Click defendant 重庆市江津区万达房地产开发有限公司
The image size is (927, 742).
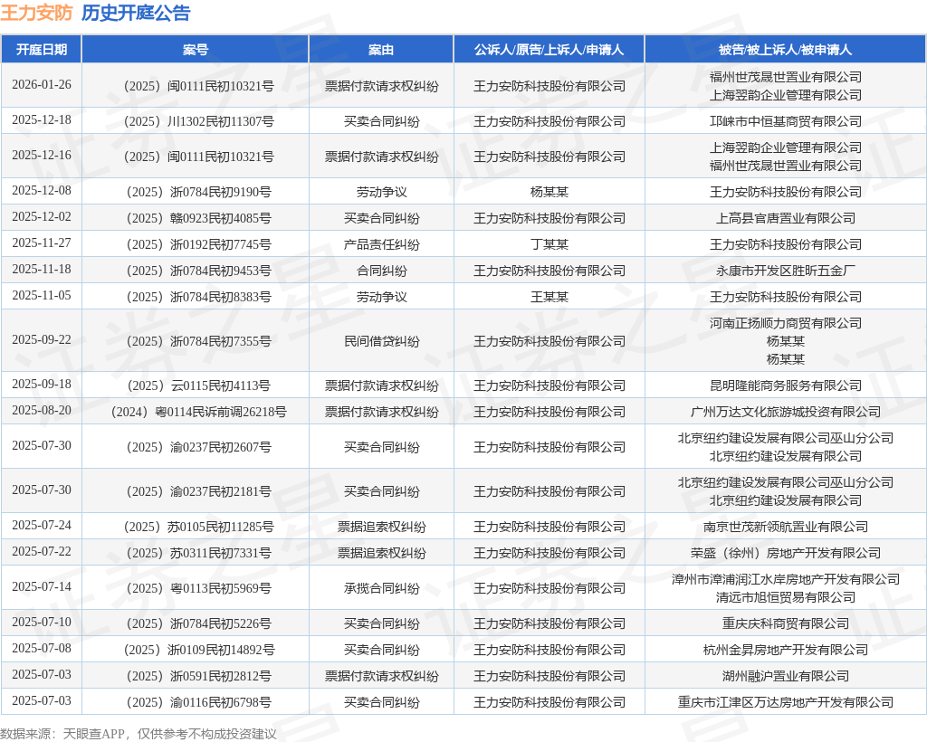click(786, 702)
